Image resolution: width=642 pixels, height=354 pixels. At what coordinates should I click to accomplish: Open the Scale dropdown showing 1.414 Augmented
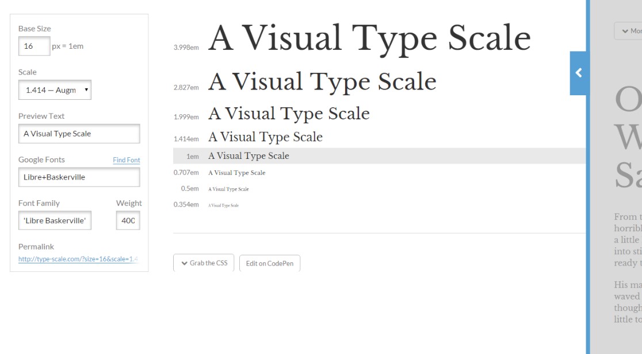coord(55,90)
